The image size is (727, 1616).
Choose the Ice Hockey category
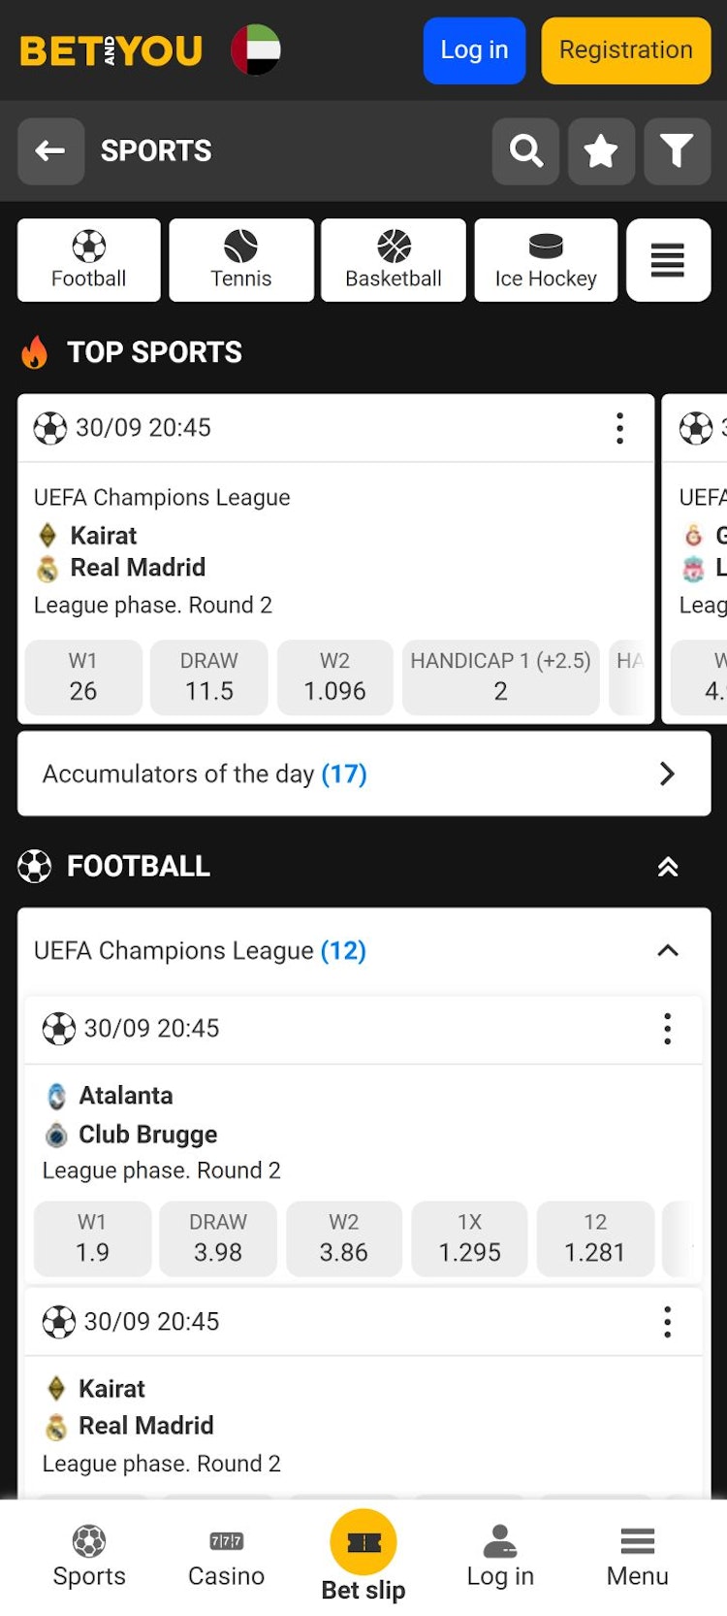546,260
